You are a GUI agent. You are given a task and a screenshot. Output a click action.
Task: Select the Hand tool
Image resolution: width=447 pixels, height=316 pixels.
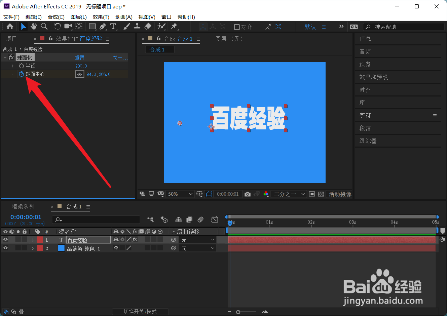pyautogui.click(x=34, y=27)
